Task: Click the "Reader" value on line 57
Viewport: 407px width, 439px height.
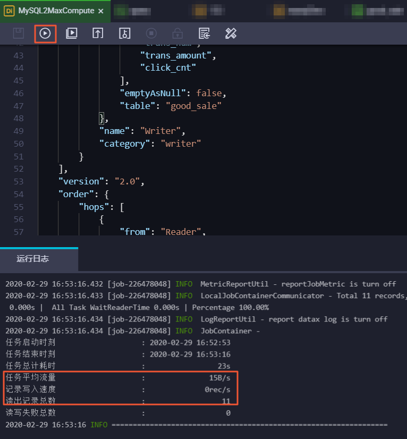Action: pyautogui.click(x=181, y=232)
